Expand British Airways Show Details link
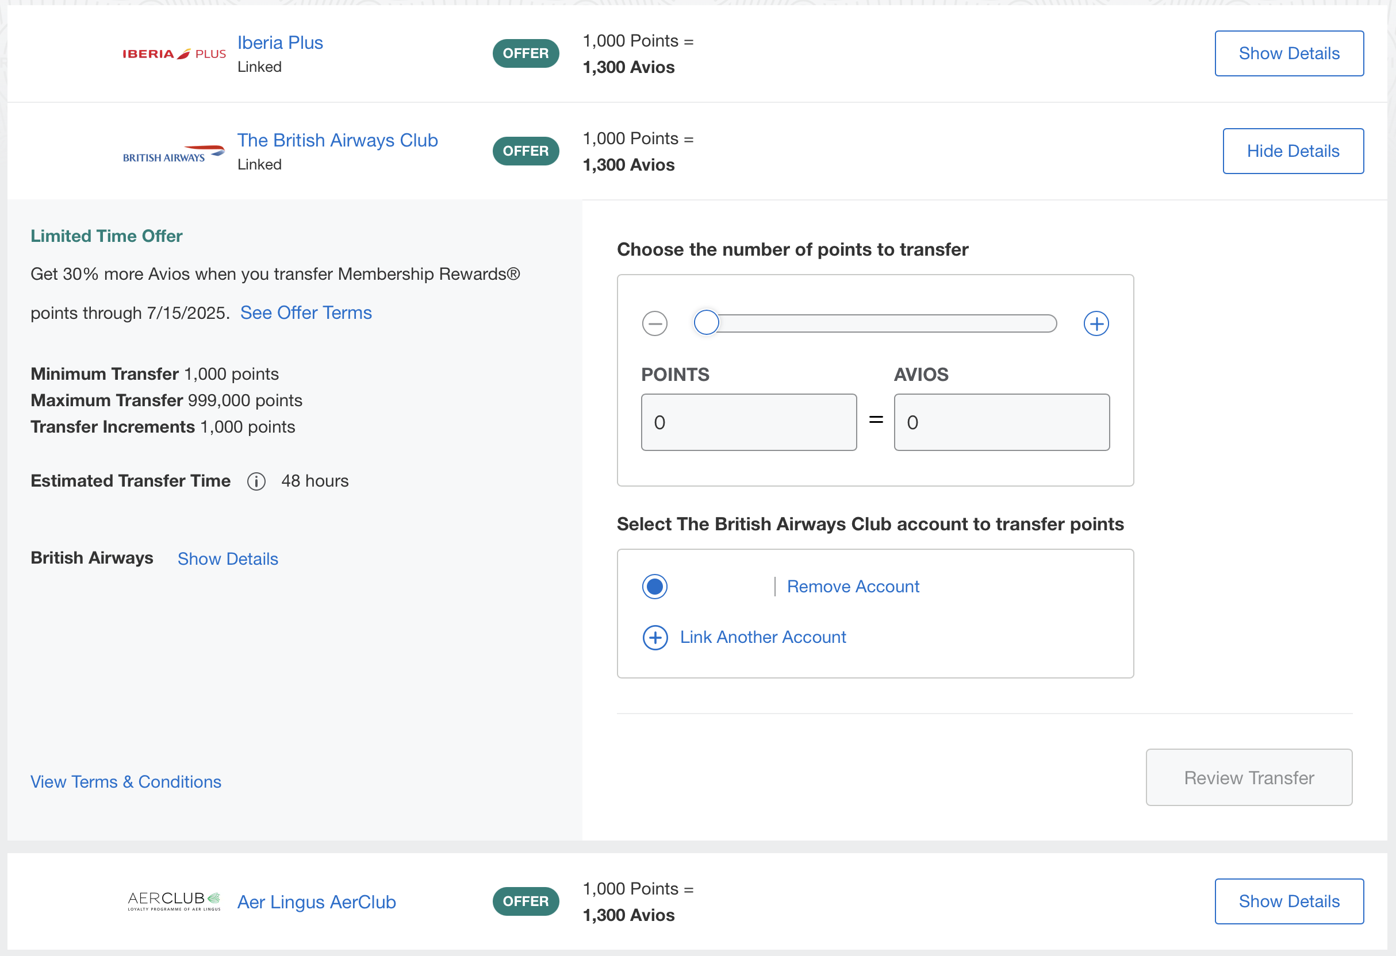 pos(228,558)
